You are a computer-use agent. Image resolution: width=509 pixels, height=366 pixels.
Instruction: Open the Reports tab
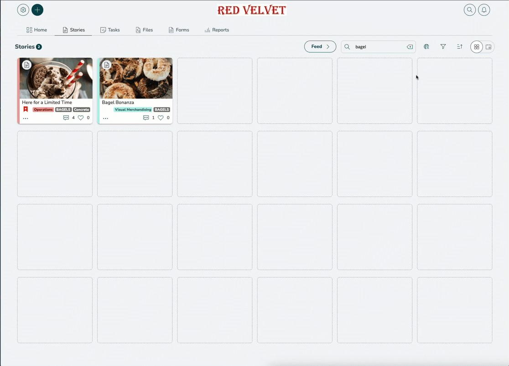pos(217,30)
